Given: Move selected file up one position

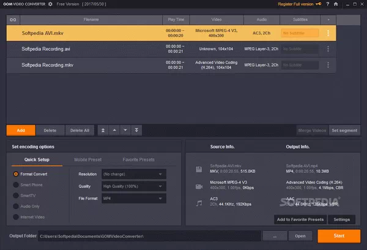Looking at the screenshot, I should coord(114,130).
